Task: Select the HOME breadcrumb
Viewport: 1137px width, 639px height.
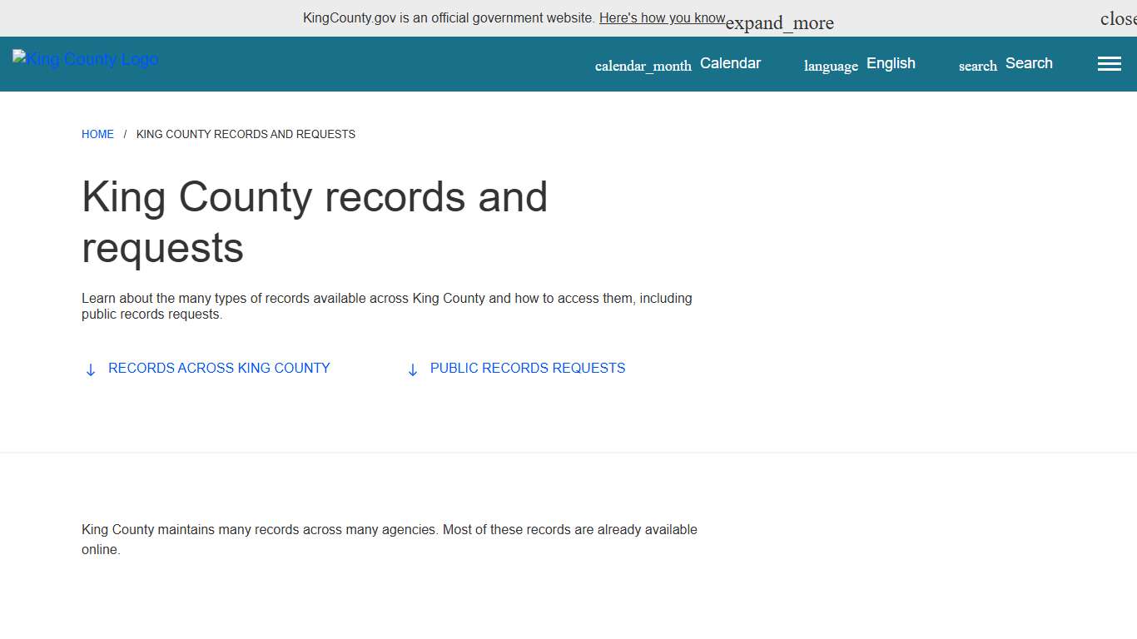Action: click(97, 134)
